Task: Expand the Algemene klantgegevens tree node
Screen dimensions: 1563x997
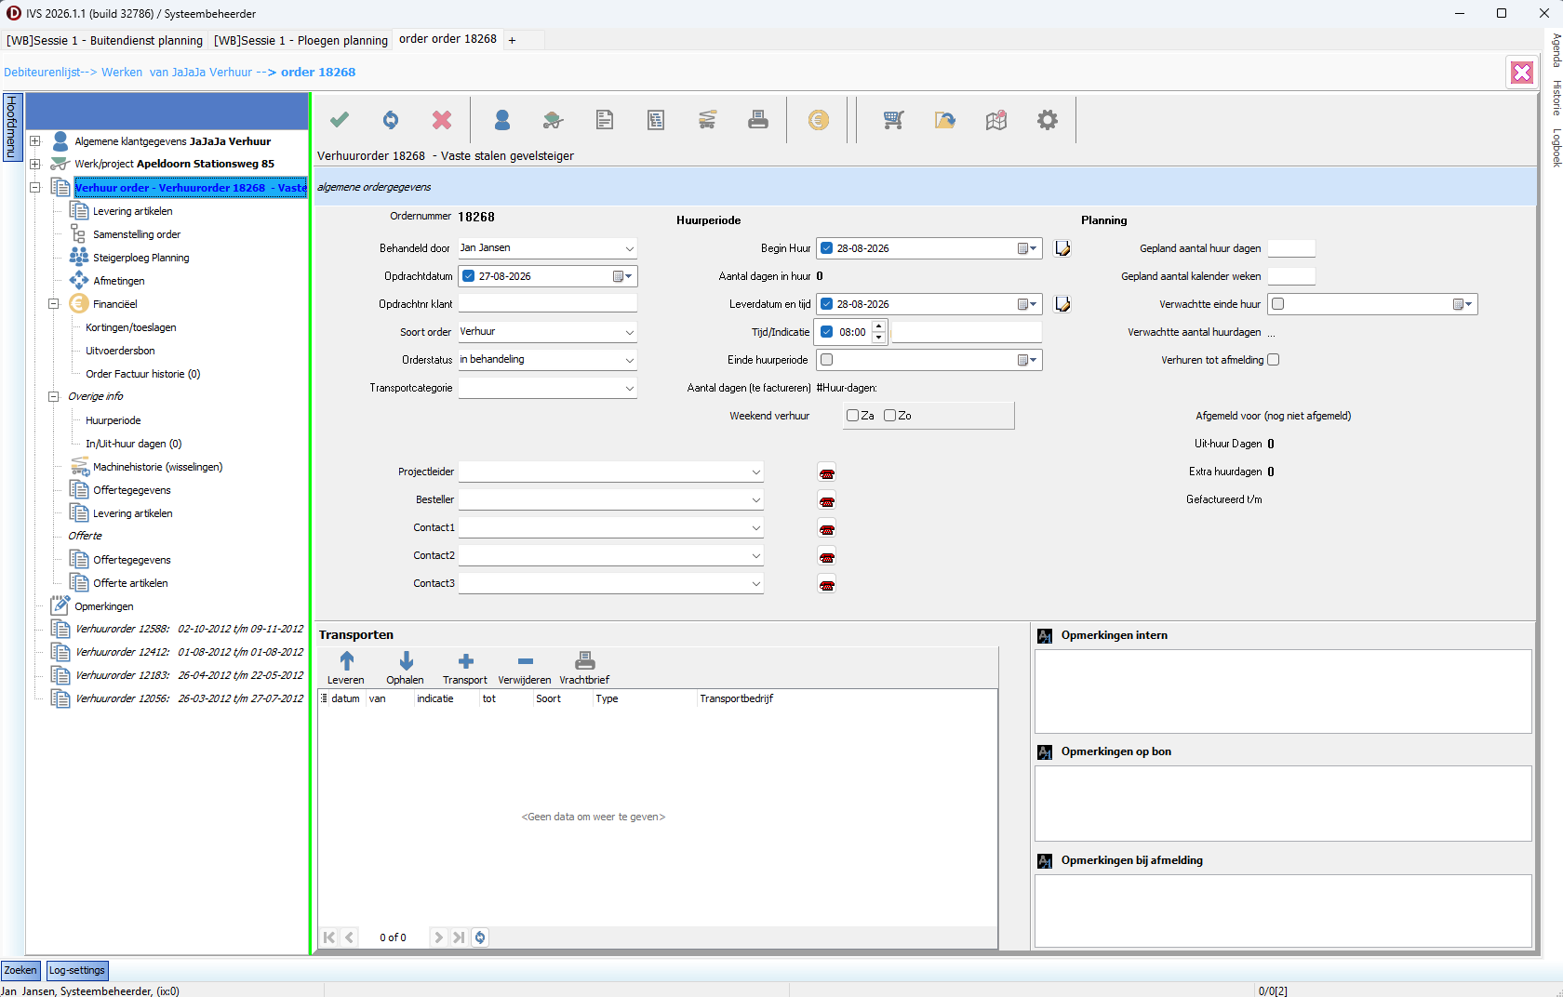Action: tap(35, 141)
